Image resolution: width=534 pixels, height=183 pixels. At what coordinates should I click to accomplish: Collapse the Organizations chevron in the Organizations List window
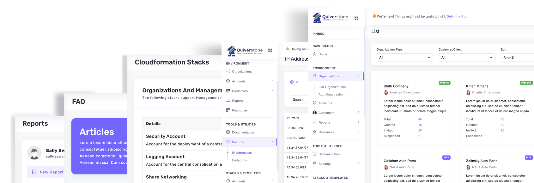(359, 76)
